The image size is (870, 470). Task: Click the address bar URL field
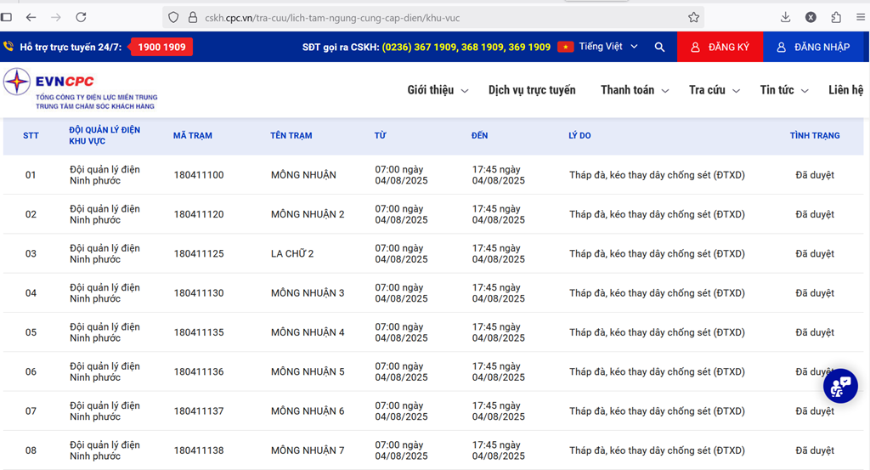point(425,17)
